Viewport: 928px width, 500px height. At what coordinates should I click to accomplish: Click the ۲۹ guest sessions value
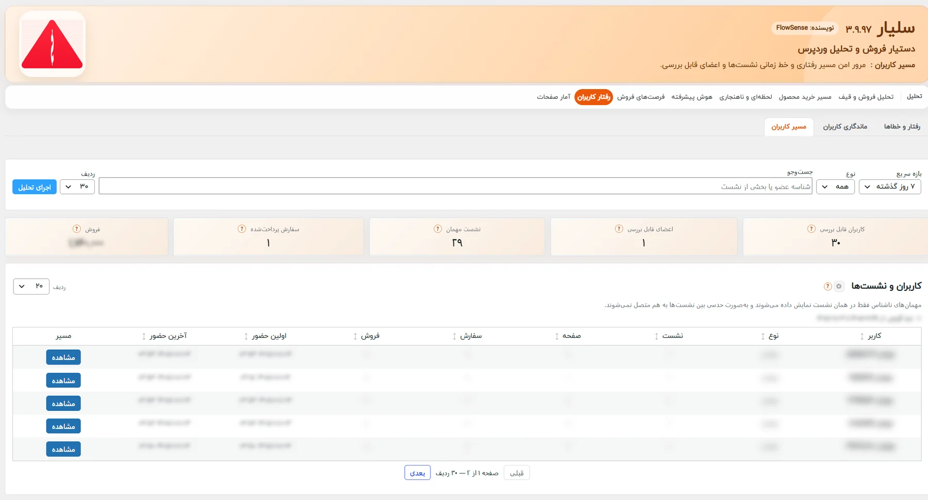(457, 243)
